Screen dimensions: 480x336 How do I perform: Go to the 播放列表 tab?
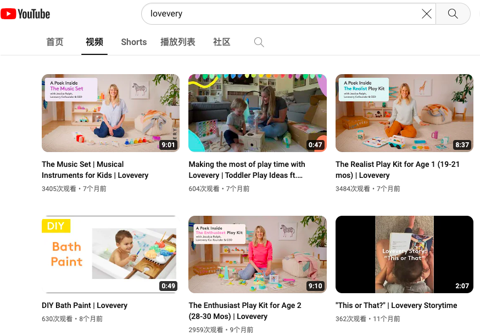(x=178, y=42)
